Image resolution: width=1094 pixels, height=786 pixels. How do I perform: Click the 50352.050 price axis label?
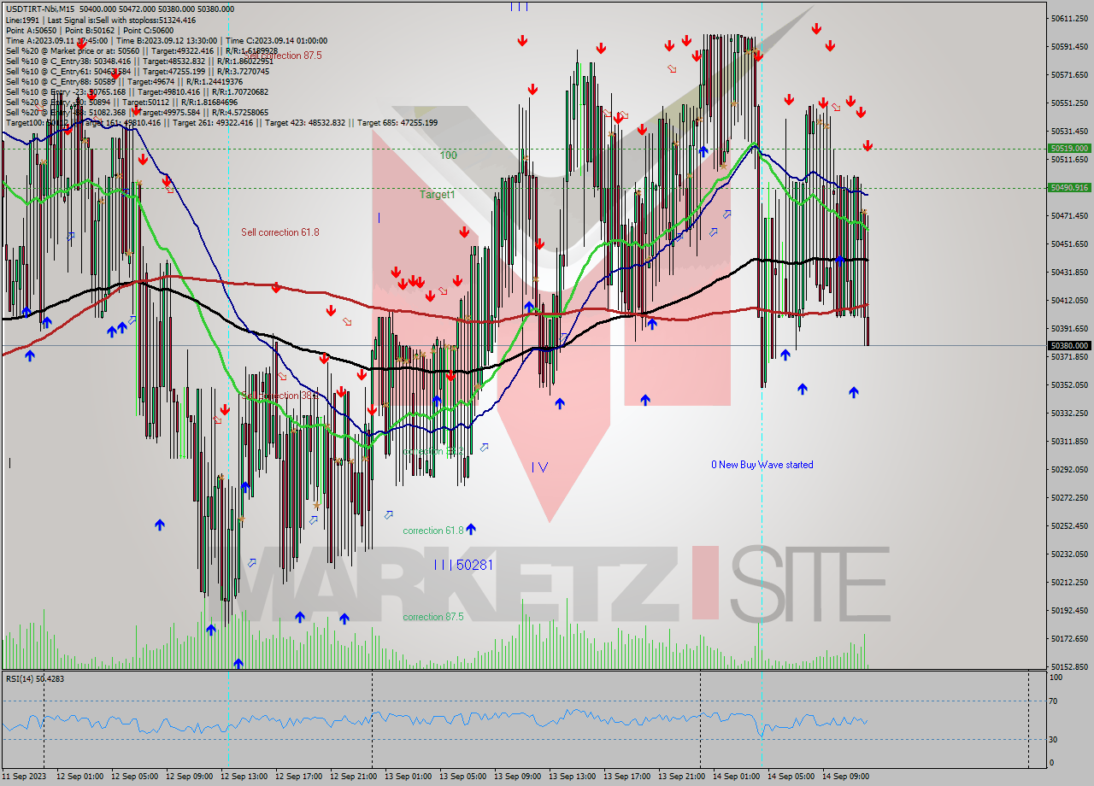pyautogui.click(x=1070, y=384)
